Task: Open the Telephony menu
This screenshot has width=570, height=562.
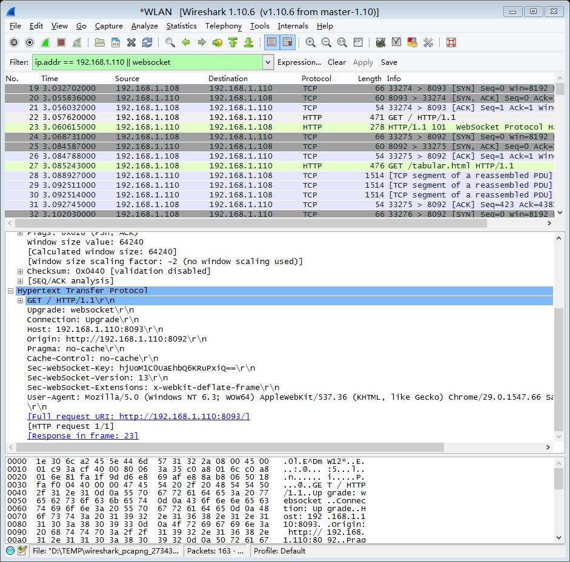Action: [x=223, y=26]
